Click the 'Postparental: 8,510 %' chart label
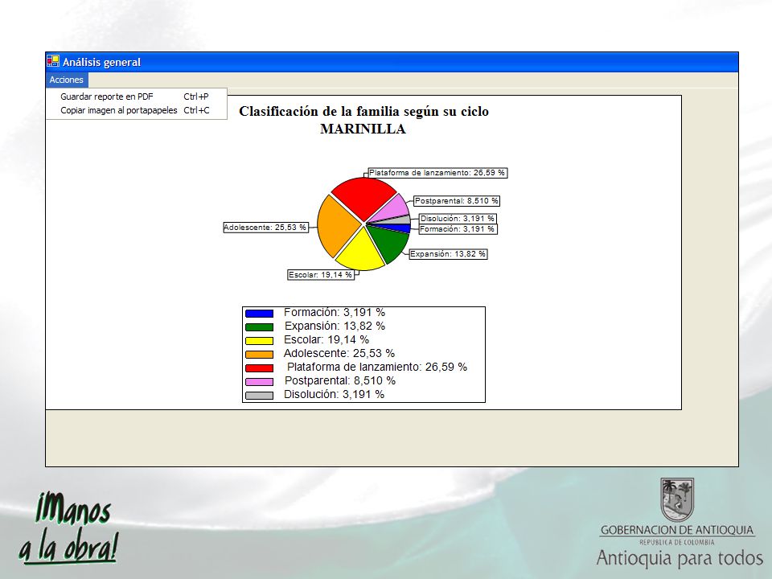This screenshot has width=772, height=579. pos(457,201)
